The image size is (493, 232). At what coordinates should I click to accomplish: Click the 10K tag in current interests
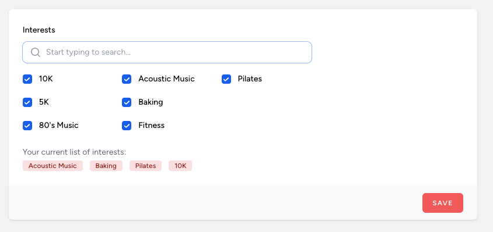tap(180, 166)
